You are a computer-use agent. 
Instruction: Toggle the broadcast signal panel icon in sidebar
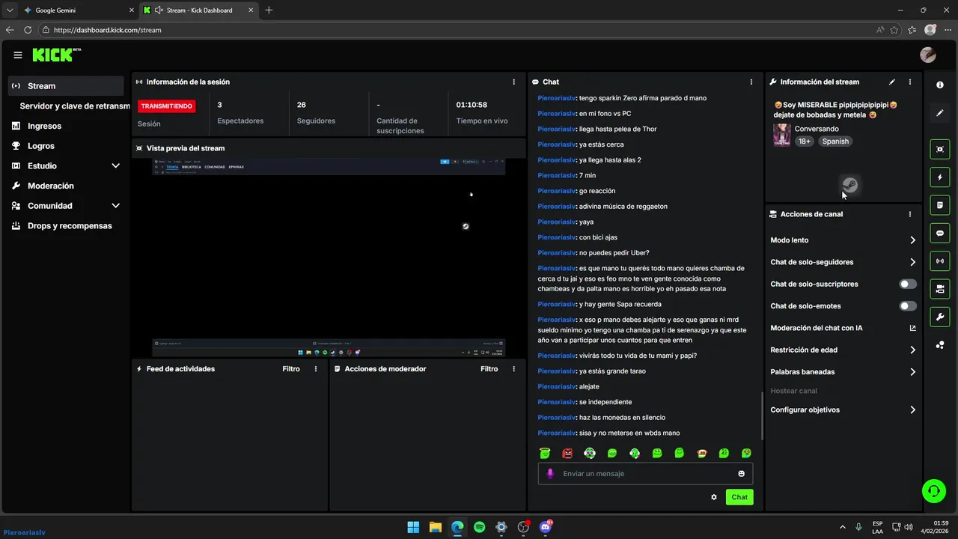[940, 261]
